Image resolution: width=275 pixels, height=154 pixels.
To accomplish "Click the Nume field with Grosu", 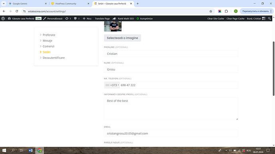I will (171, 69).
